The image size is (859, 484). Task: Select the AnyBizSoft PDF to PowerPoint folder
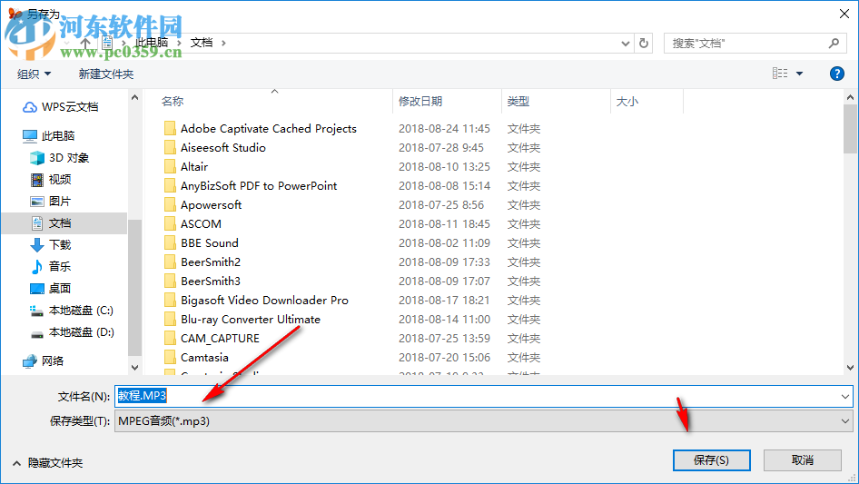(x=259, y=186)
